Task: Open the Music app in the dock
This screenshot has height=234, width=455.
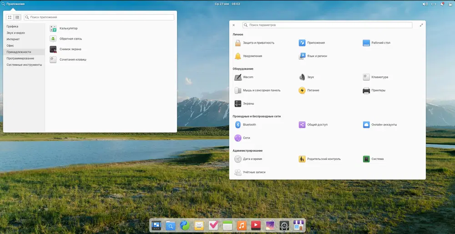Action: tap(242, 225)
